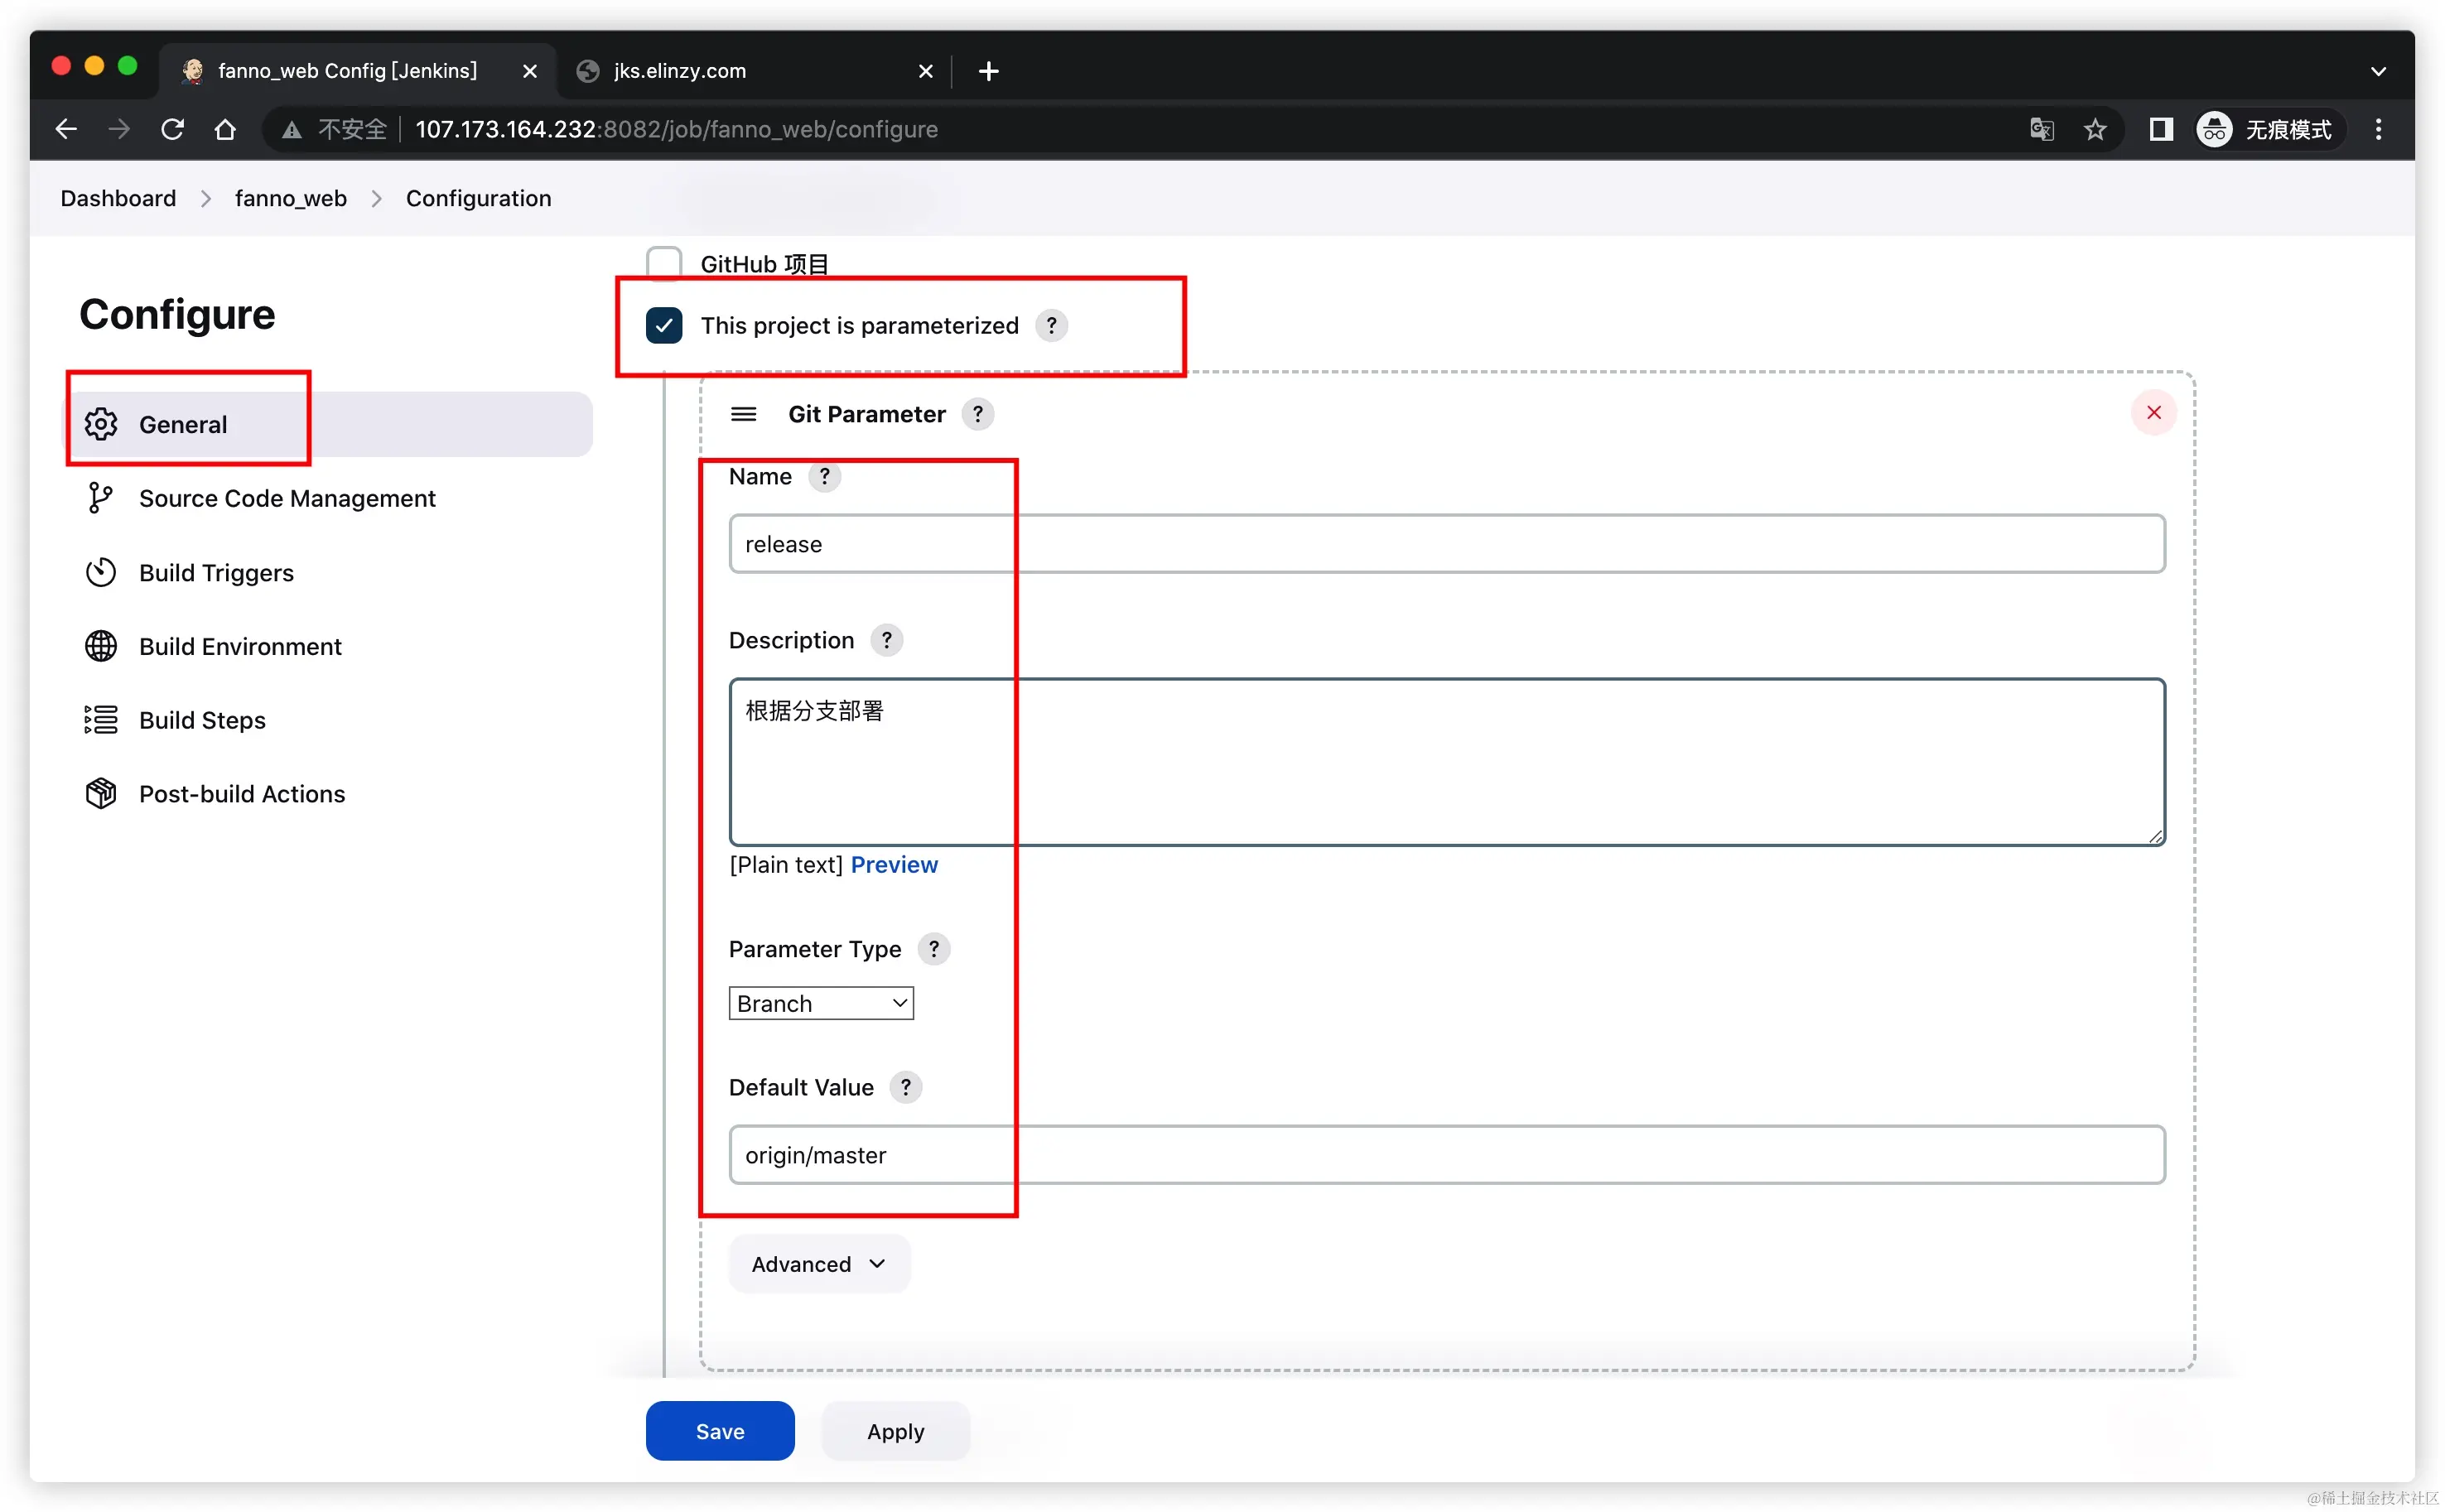Click the Name field containing release
This screenshot has width=2445, height=1512.
[1447, 544]
